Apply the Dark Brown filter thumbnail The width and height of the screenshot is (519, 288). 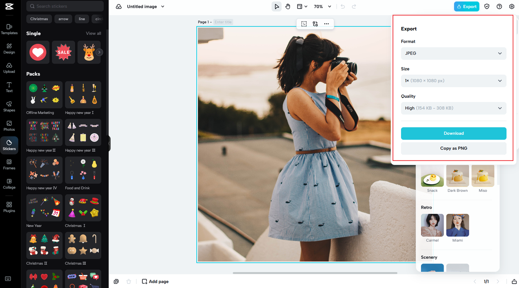click(458, 176)
